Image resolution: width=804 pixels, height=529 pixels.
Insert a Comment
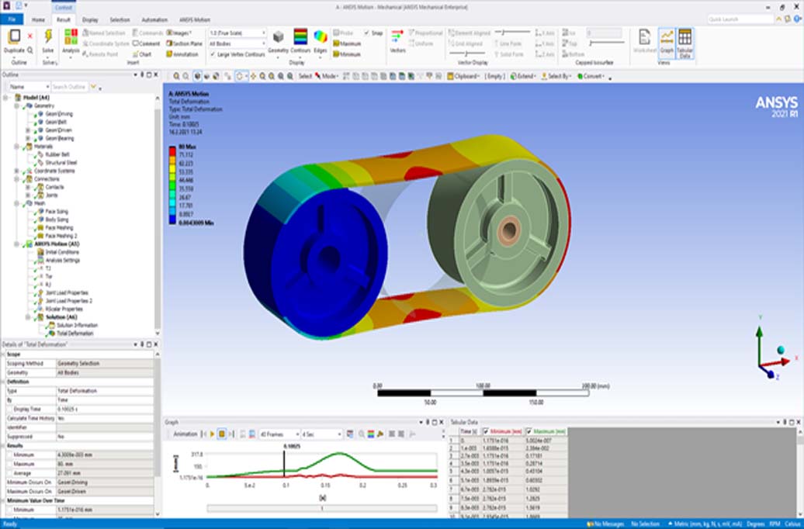[x=146, y=43]
